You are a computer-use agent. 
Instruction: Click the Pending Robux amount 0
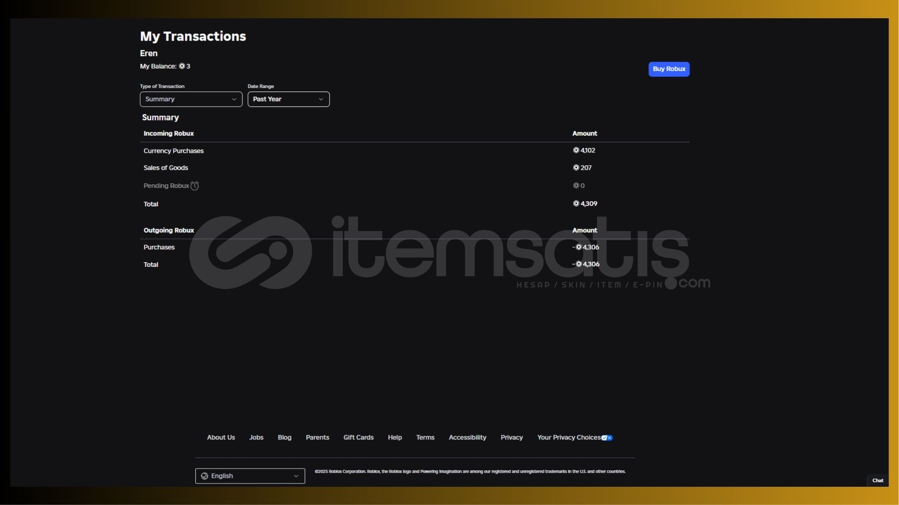pyautogui.click(x=579, y=186)
